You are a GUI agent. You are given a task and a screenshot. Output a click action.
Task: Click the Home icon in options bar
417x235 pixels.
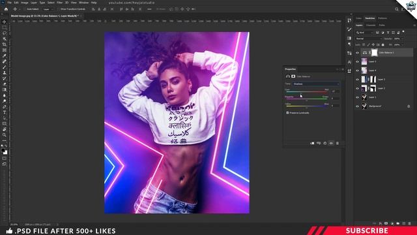6,9
